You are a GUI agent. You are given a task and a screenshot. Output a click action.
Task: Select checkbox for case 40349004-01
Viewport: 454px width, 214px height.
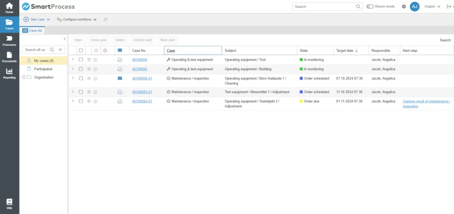81,102
